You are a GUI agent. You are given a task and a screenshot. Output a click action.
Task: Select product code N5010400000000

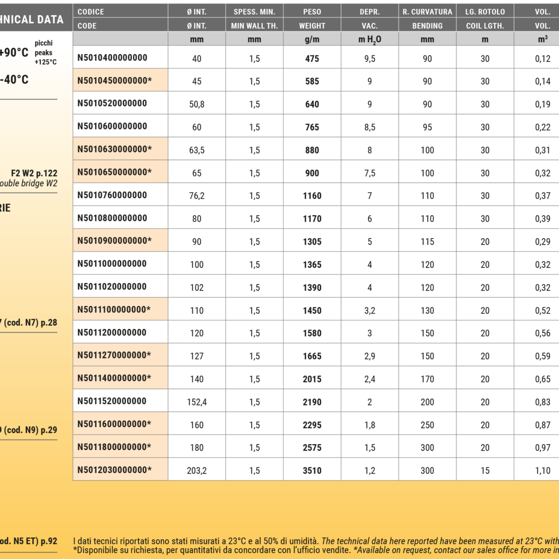pyautogui.click(x=112, y=58)
